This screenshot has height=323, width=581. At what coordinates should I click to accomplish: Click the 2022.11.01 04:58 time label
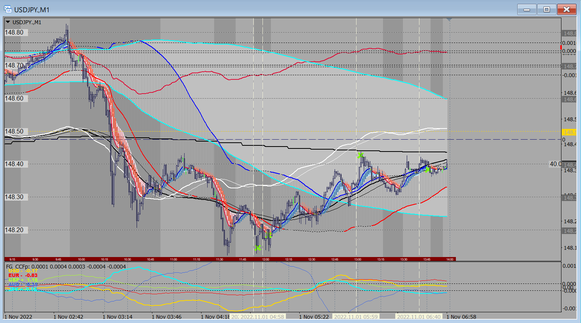click(262, 317)
